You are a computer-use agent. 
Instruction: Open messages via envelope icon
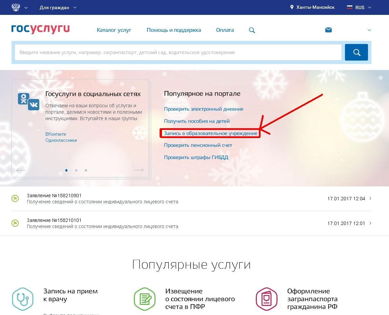click(328, 30)
